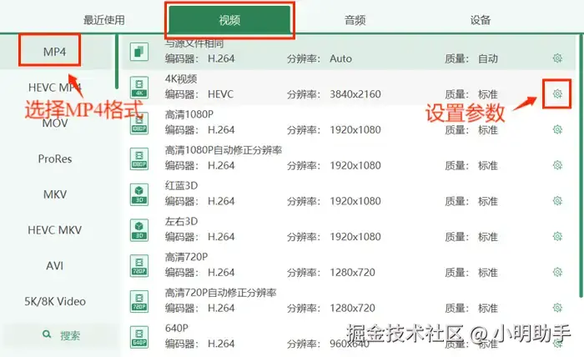This screenshot has height=357, width=584.
Task: Click the Auto resolution value
Action: (x=340, y=58)
